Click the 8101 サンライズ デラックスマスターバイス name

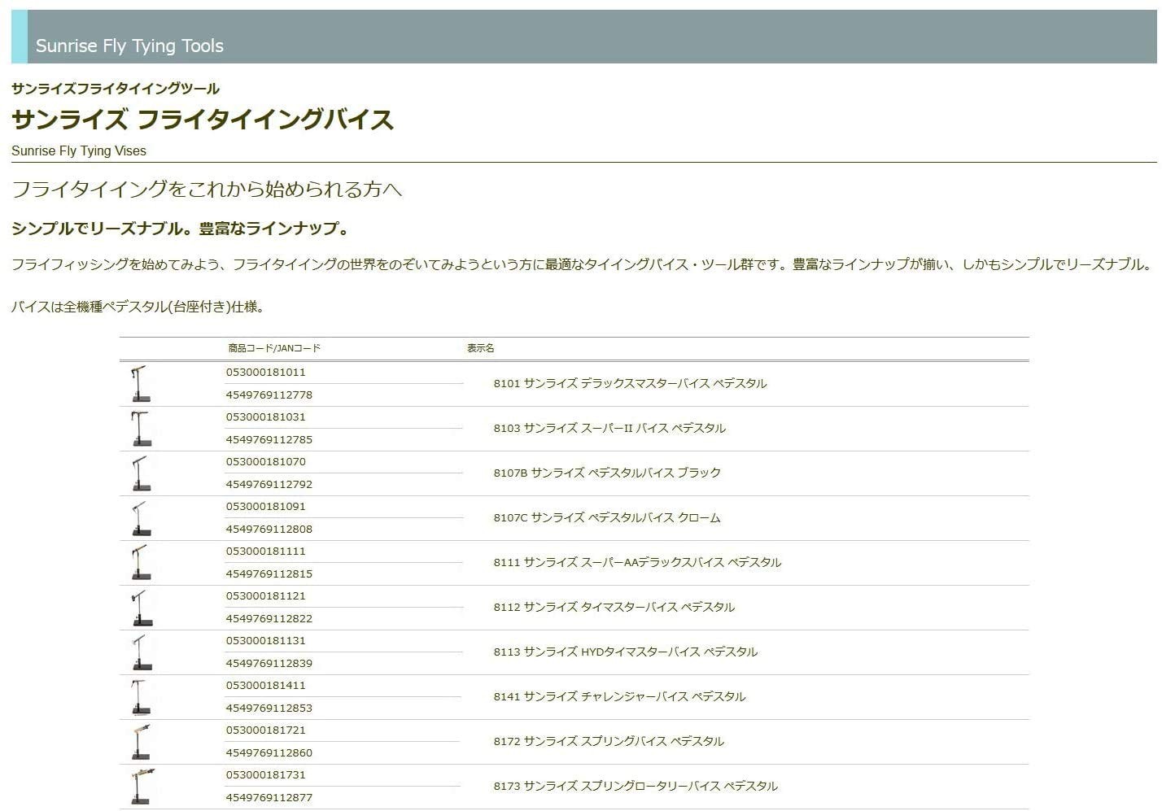[630, 383]
